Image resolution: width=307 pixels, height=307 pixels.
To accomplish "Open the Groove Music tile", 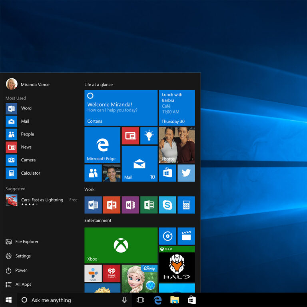I will [x=167, y=236].
